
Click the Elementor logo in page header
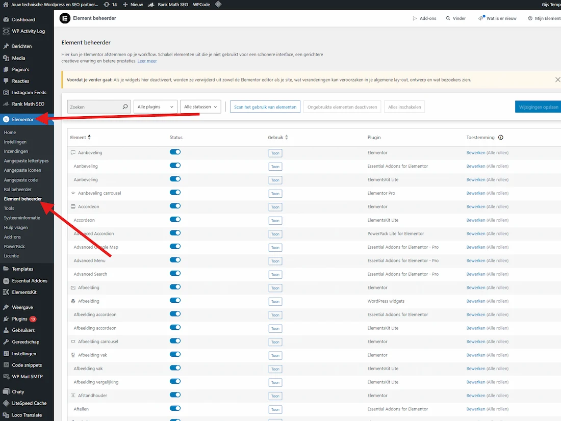[65, 18]
